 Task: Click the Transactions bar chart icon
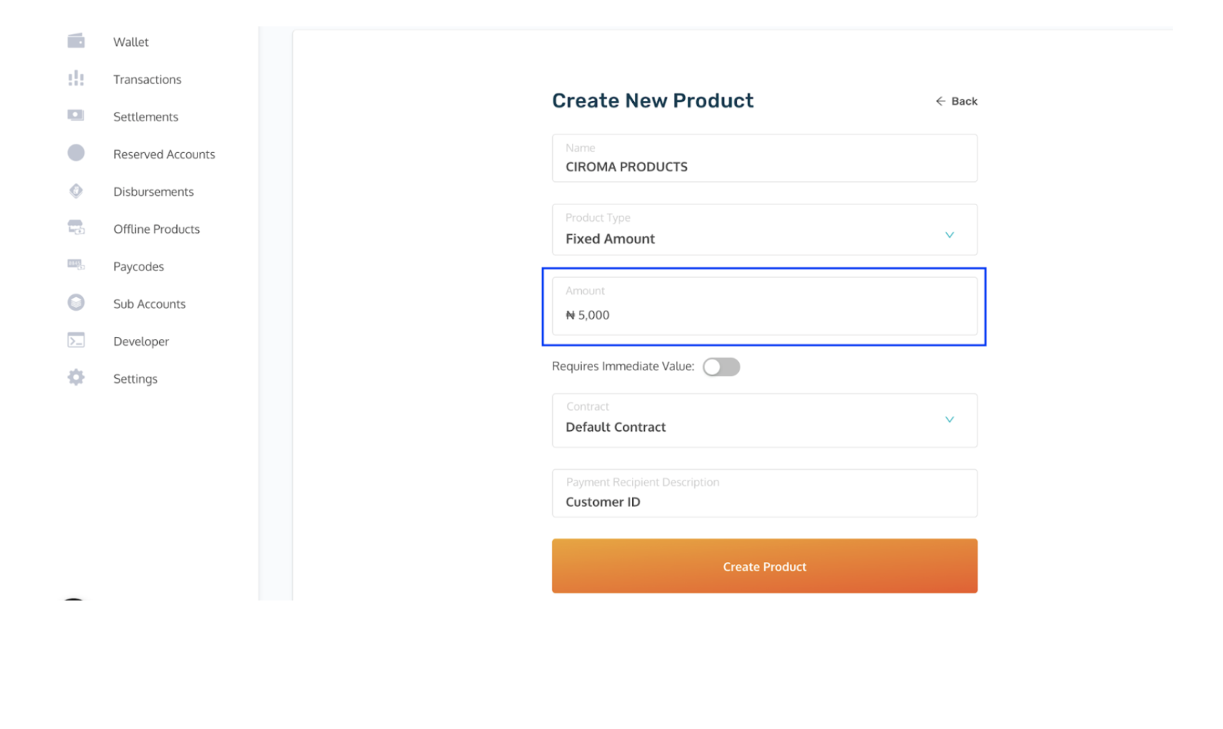[76, 79]
